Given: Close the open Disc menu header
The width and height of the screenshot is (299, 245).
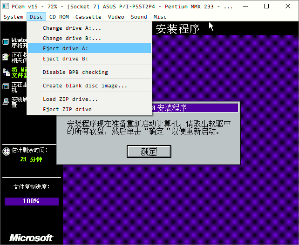Looking at the screenshot, I should pyautogui.click(x=36, y=17).
